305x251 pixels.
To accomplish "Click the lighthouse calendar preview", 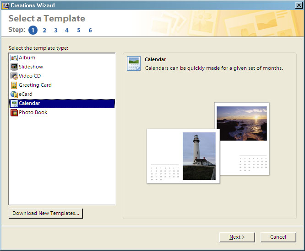I will (183, 156).
